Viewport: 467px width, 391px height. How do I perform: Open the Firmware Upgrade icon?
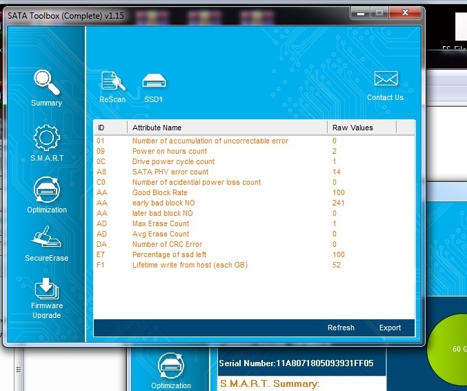(x=47, y=288)
